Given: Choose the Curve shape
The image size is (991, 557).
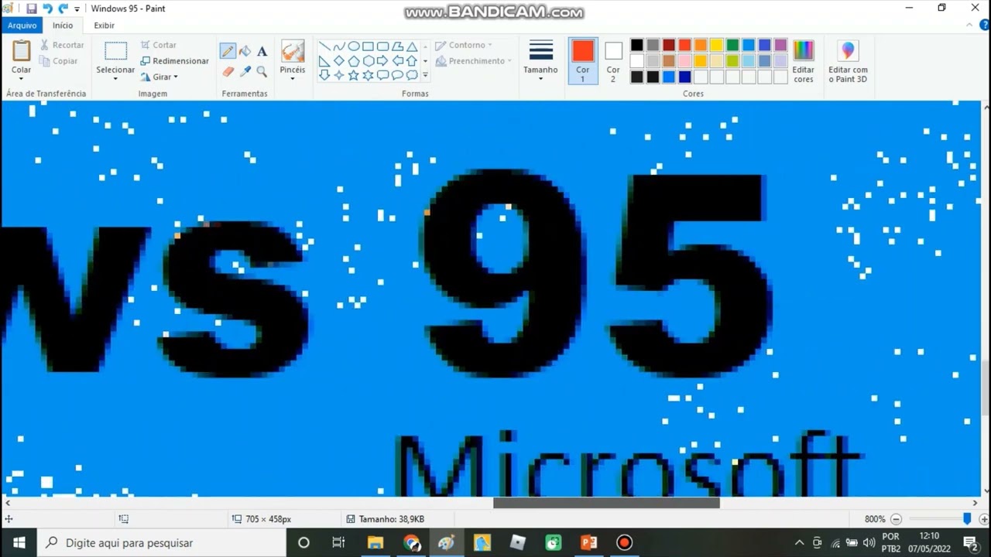Looking at the screenshot, I should point(339,46).
